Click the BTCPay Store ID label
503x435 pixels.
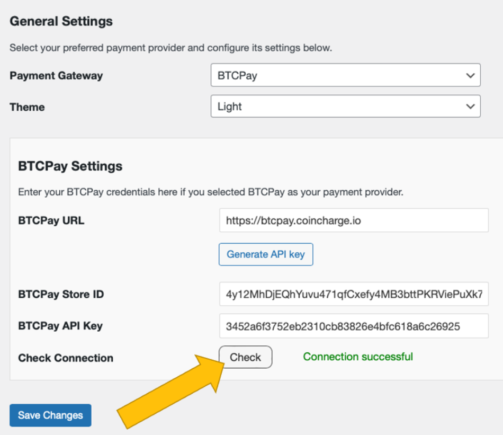pyautogui.click(x=61, y=295)
